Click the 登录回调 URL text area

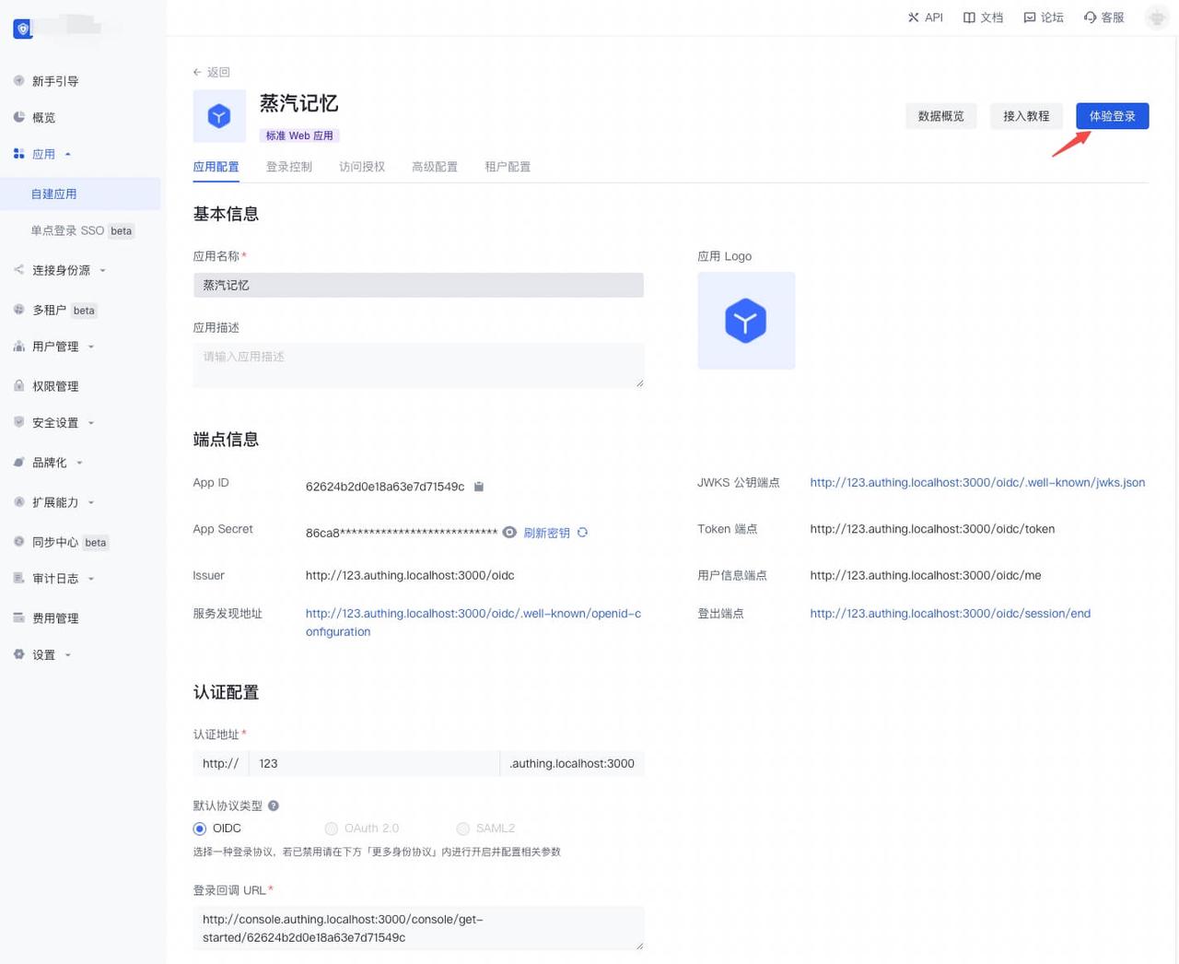pos(418,928)
